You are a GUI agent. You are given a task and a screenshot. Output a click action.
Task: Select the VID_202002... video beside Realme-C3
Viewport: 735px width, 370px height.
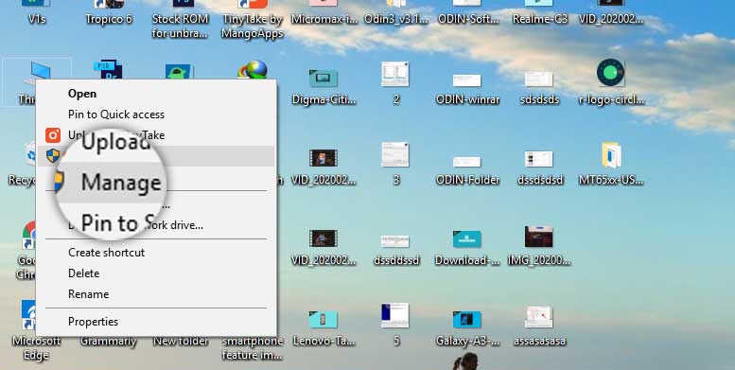tap(611, 13)
